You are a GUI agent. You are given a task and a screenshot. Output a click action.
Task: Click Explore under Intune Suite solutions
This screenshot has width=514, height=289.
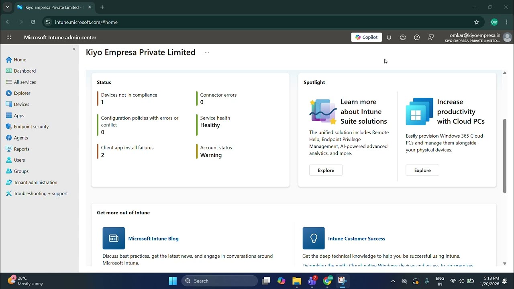326,170
